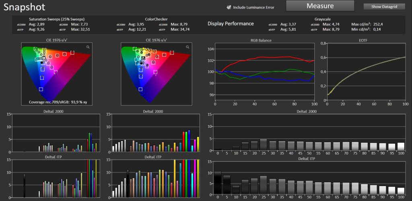Select the 25 grayscale bar in DeltaE 2000
Screen dimensions: 412x201
(263, 145)
